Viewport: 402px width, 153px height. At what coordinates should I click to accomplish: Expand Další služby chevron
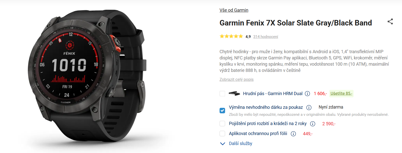223,144
